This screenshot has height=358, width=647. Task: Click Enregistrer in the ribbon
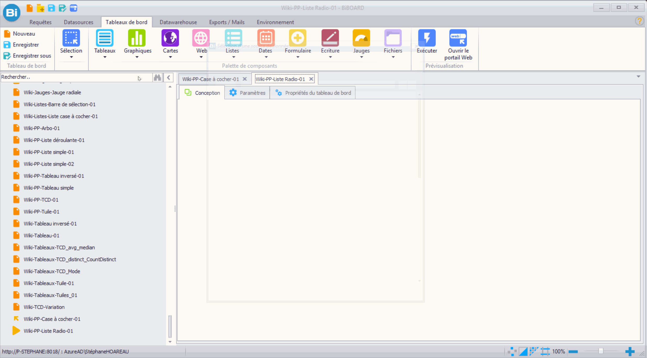pos(21,45)
